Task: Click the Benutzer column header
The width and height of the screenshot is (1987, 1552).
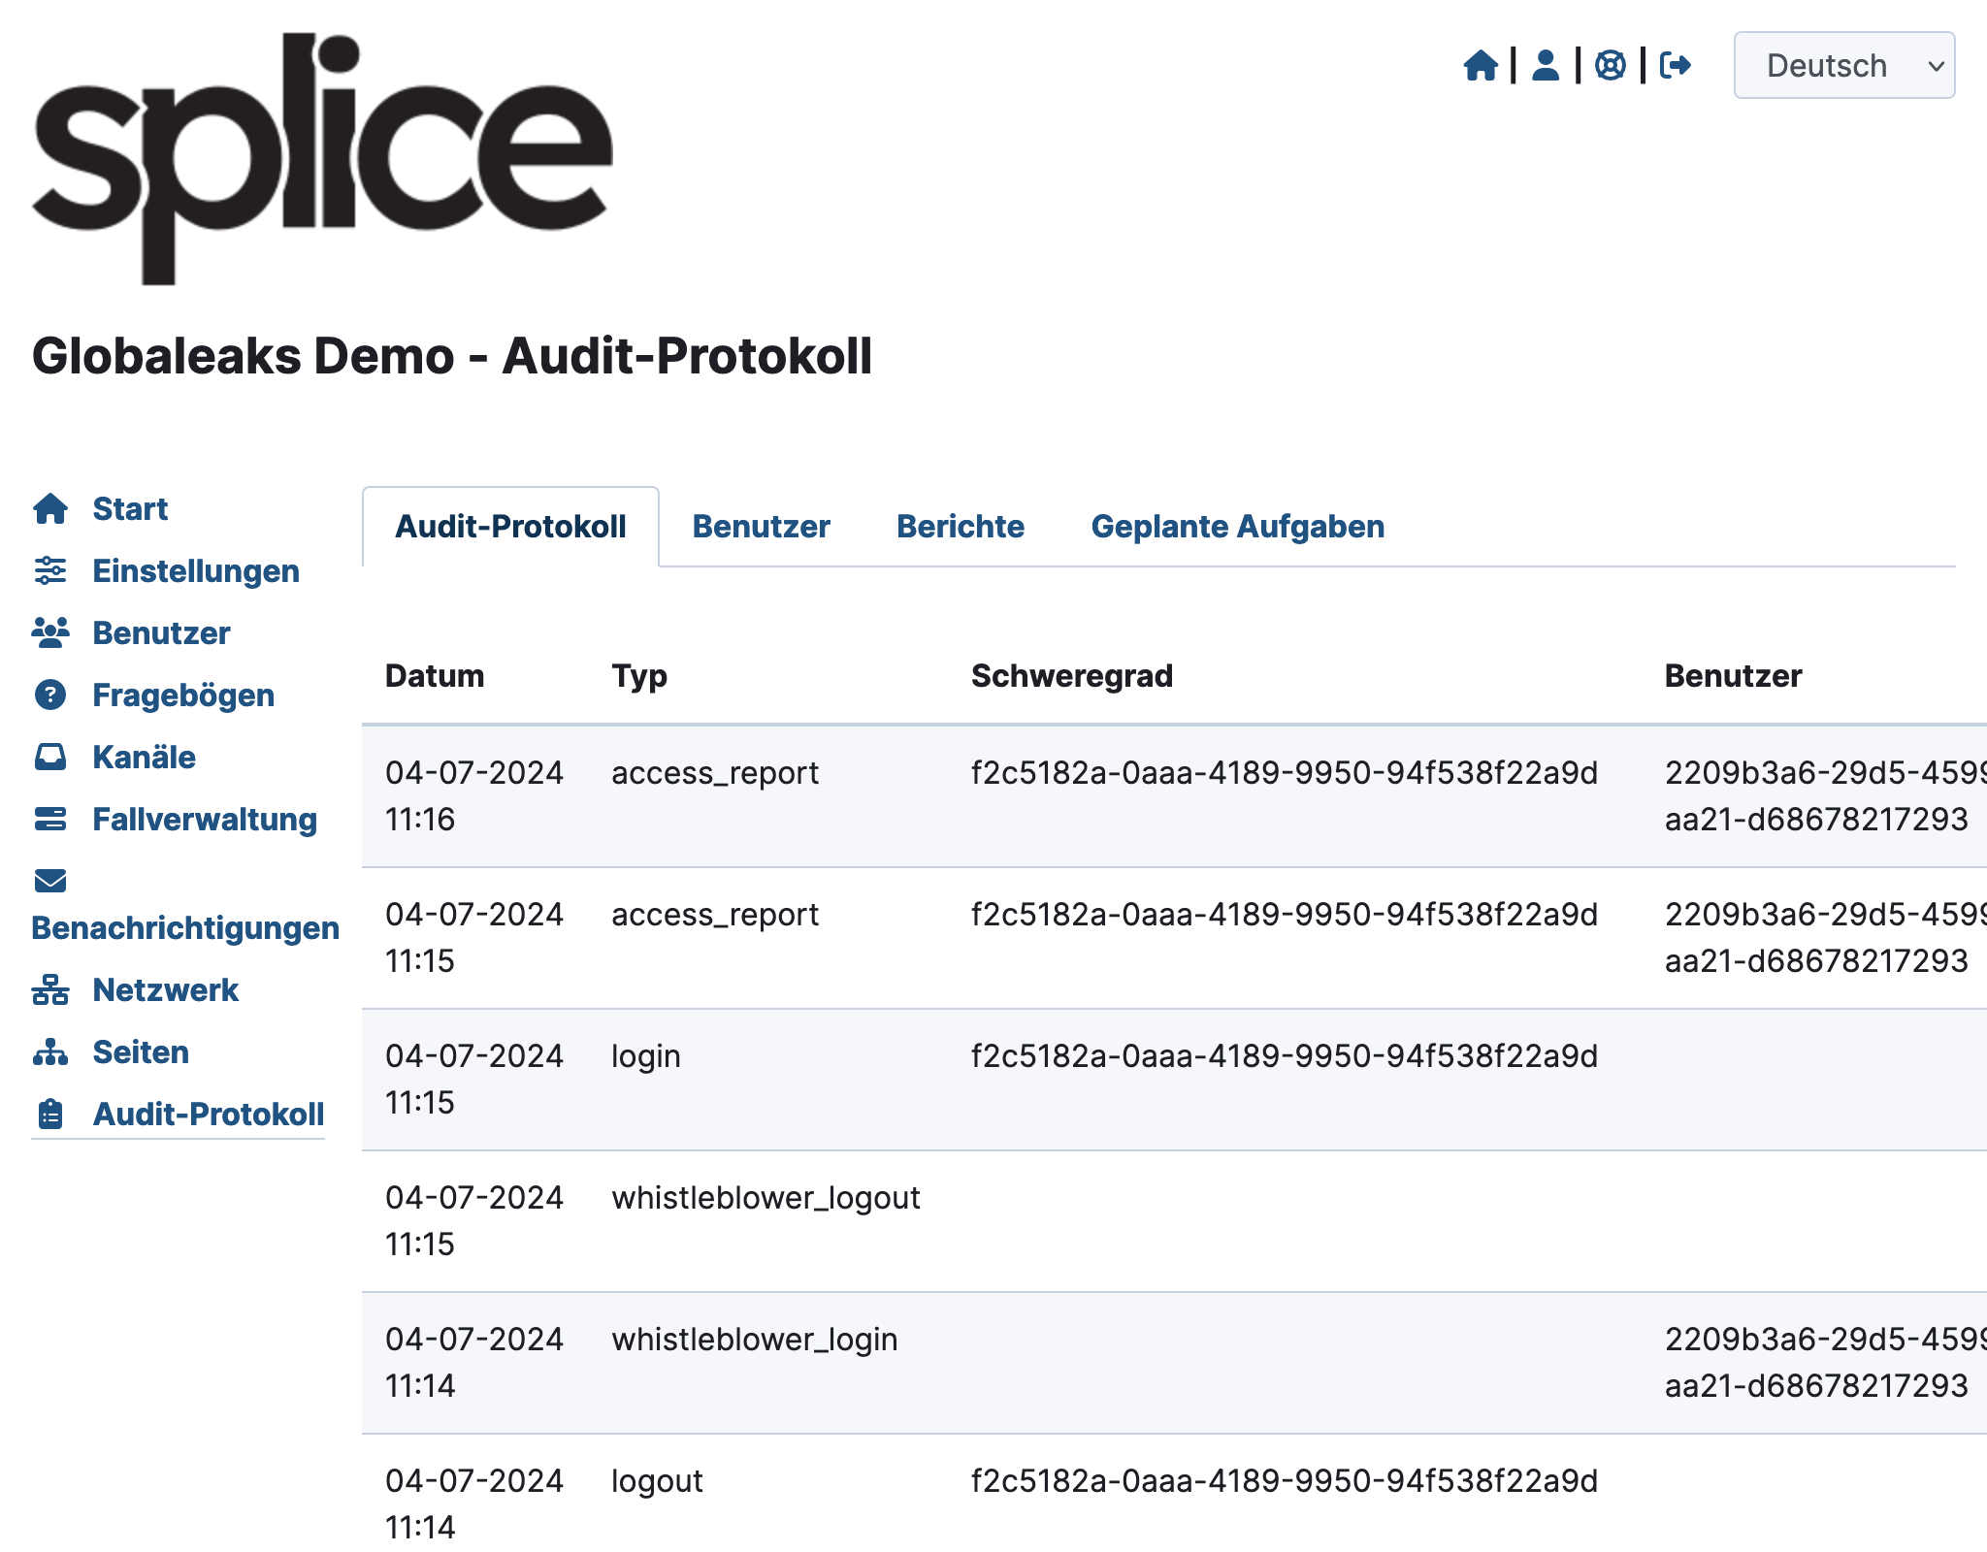Action: click(x=1733, y=675)
